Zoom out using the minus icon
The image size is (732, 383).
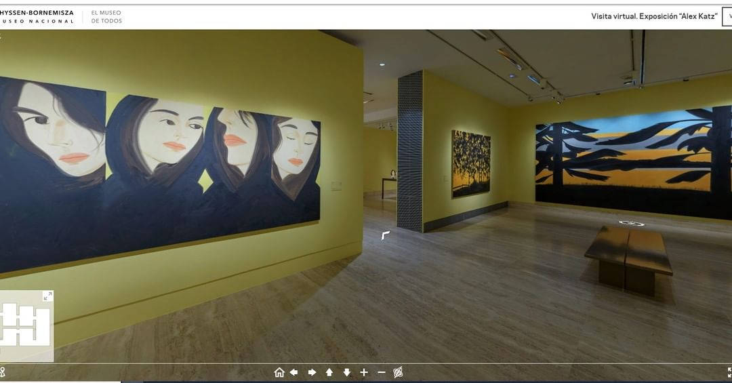(381, 372)
